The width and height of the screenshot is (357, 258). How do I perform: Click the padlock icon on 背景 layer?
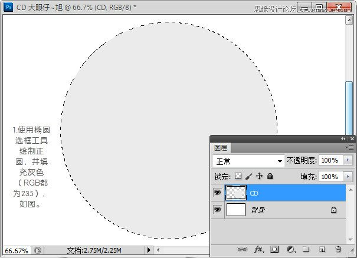coord(333,210)
